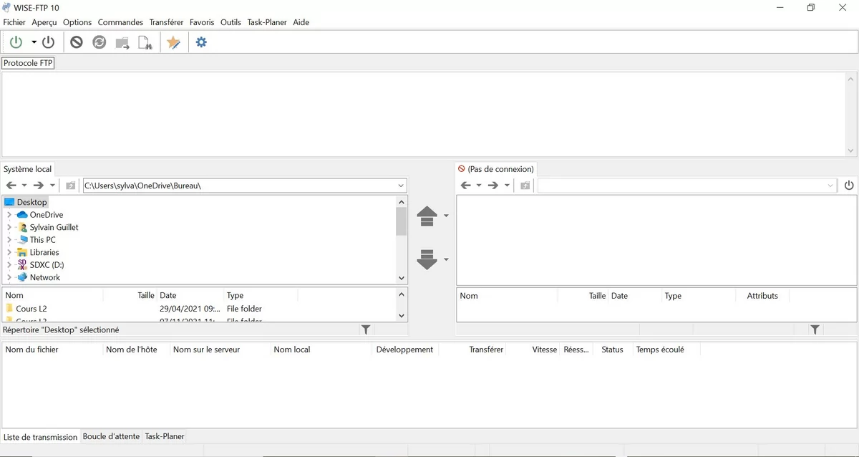The image size is (859, 457).
Task: Click the folder transfer toolbar icon
Action: (122, 43)
